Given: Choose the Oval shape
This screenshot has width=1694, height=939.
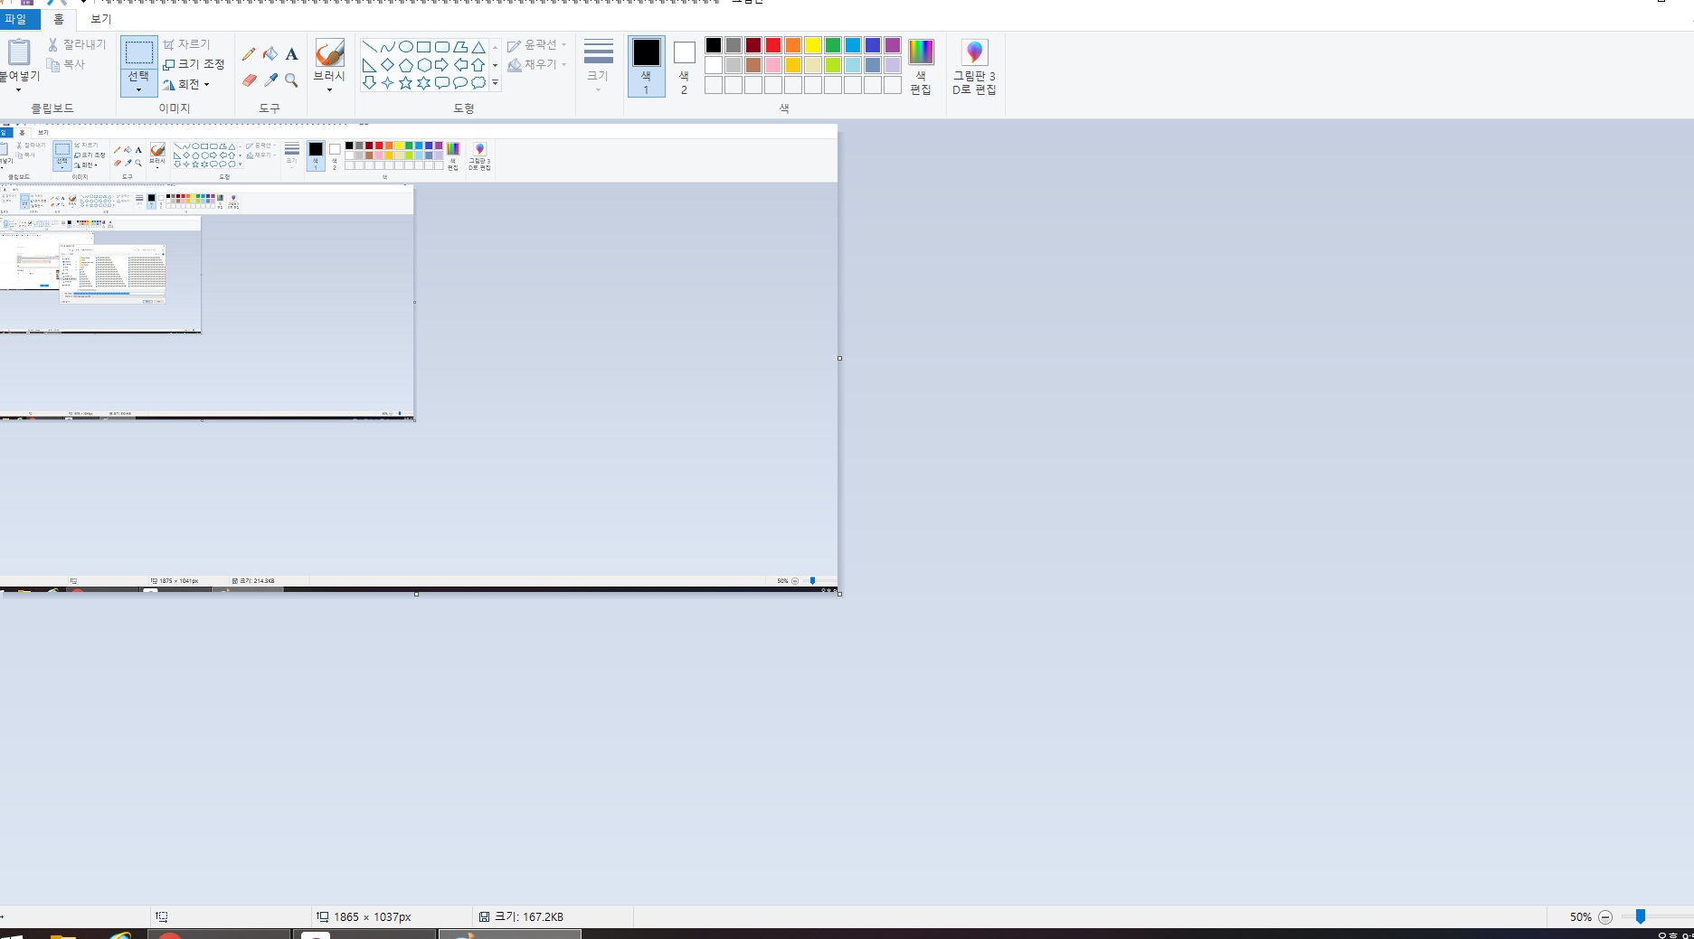Looking at the screenshot, I should [405, 47].
